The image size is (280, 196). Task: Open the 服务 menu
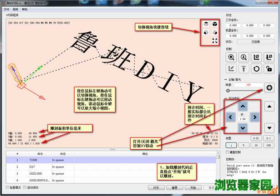(15, 9)
